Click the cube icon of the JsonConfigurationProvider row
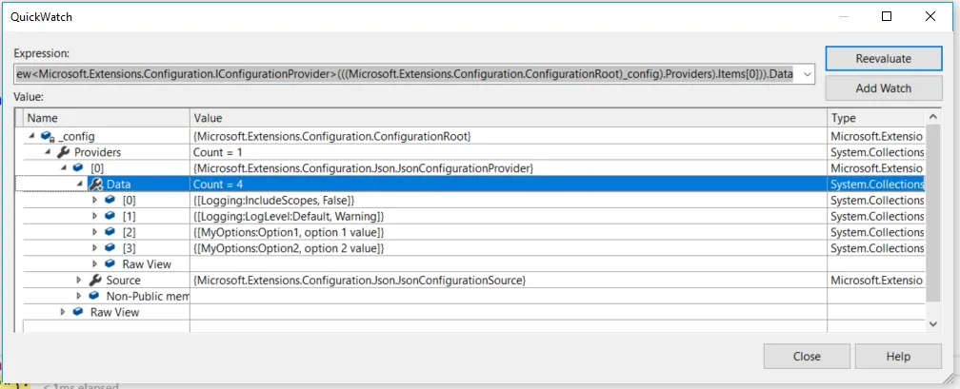Screen dimensions: 960x389 pyautogui.click(x=78, y=168)
